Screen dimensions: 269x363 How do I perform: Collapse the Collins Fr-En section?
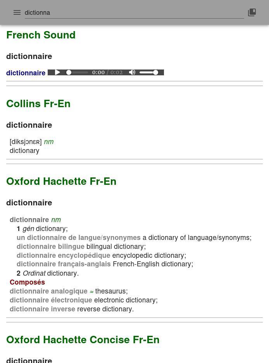click(x=38, y=104)
